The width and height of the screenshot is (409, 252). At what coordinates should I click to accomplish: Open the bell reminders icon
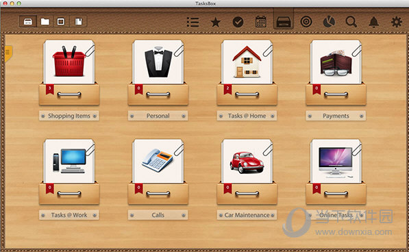(x=374, y=22)
